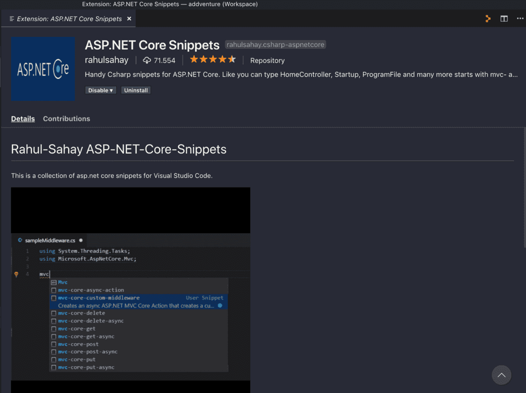Open the More Actions ellipsis menu
The width and height of the screenshot is (526, 393).
click(520, 18)
